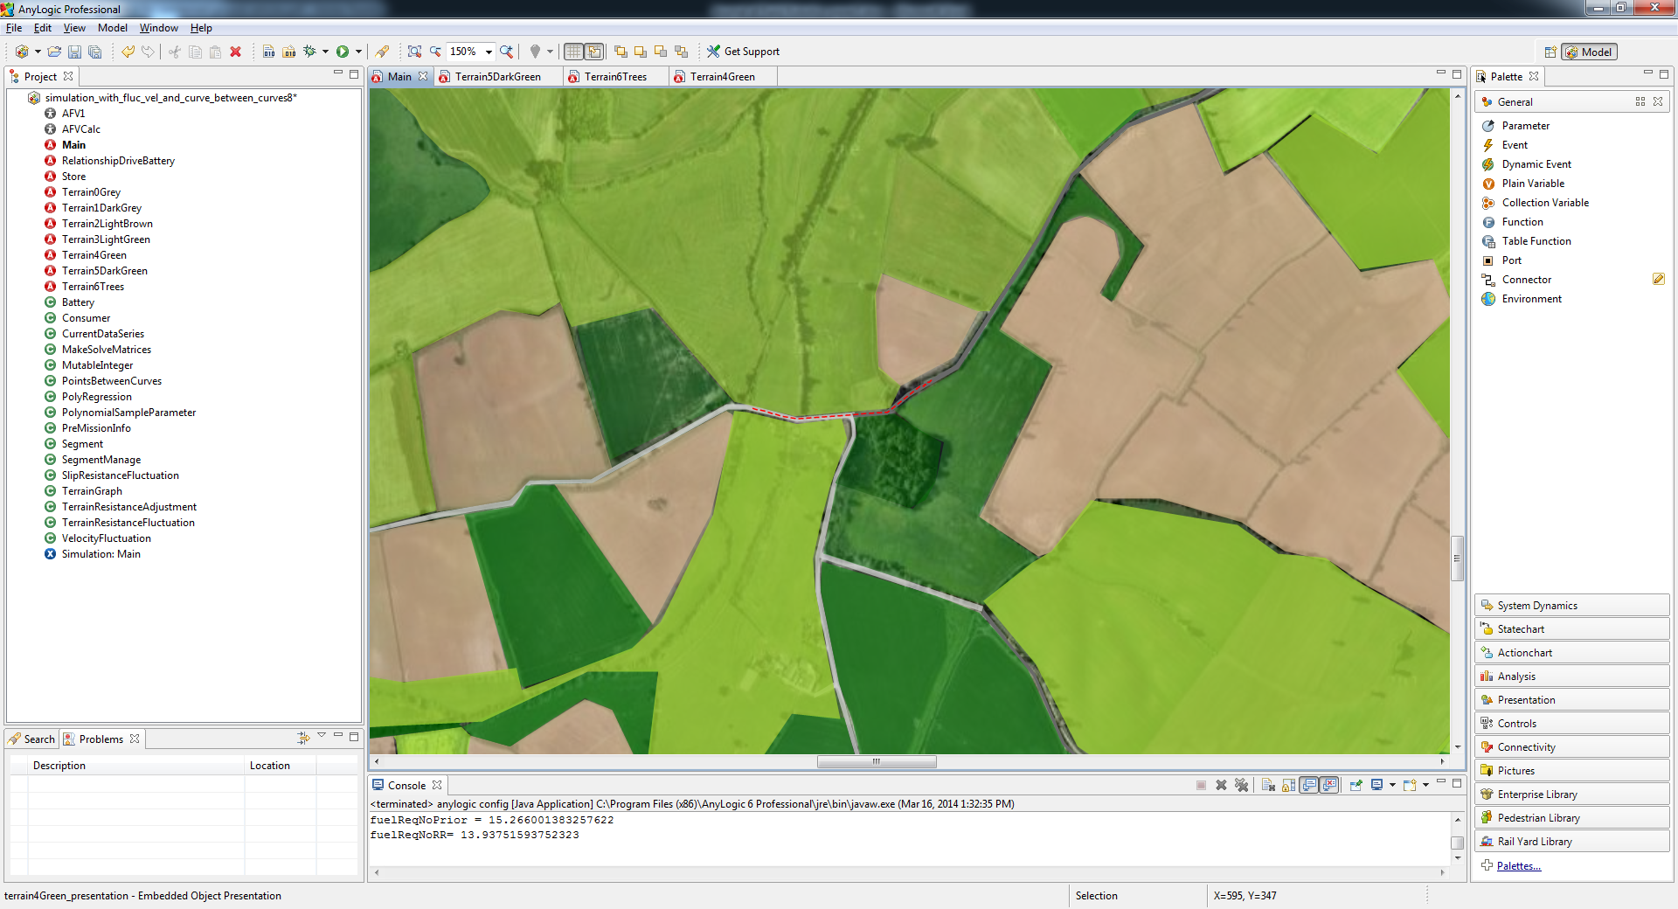Viewport: 1678px width, 909px height.
Task: Toggle Scroll Lock in Console toolbar
Action: [x=1288, y=785]
